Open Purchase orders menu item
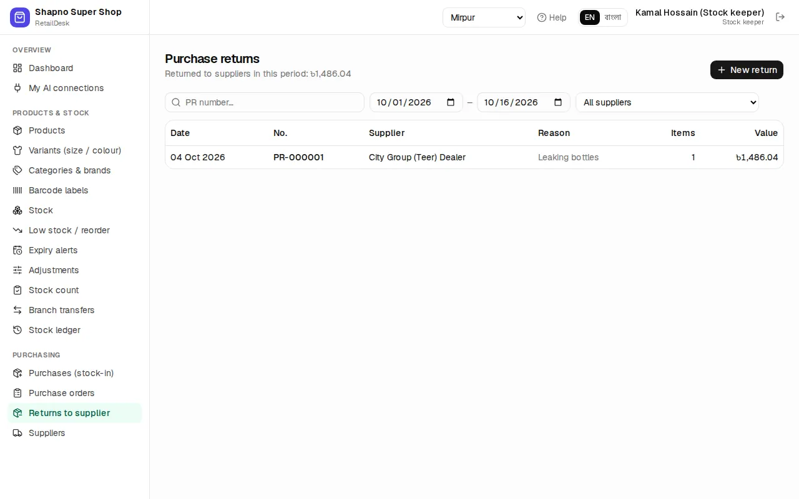Image resolution: width=799 pixels, height=499 pixels. (74, 393)
